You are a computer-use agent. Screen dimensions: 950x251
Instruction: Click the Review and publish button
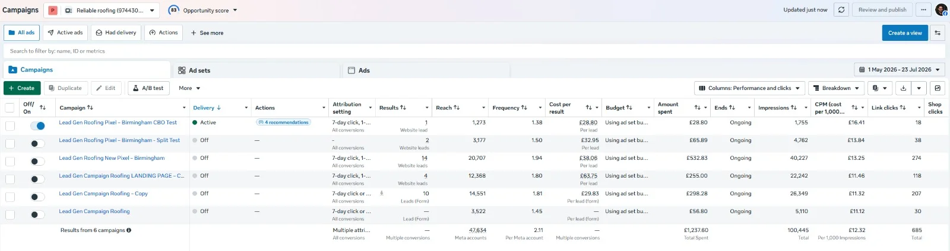click(882, 9)
